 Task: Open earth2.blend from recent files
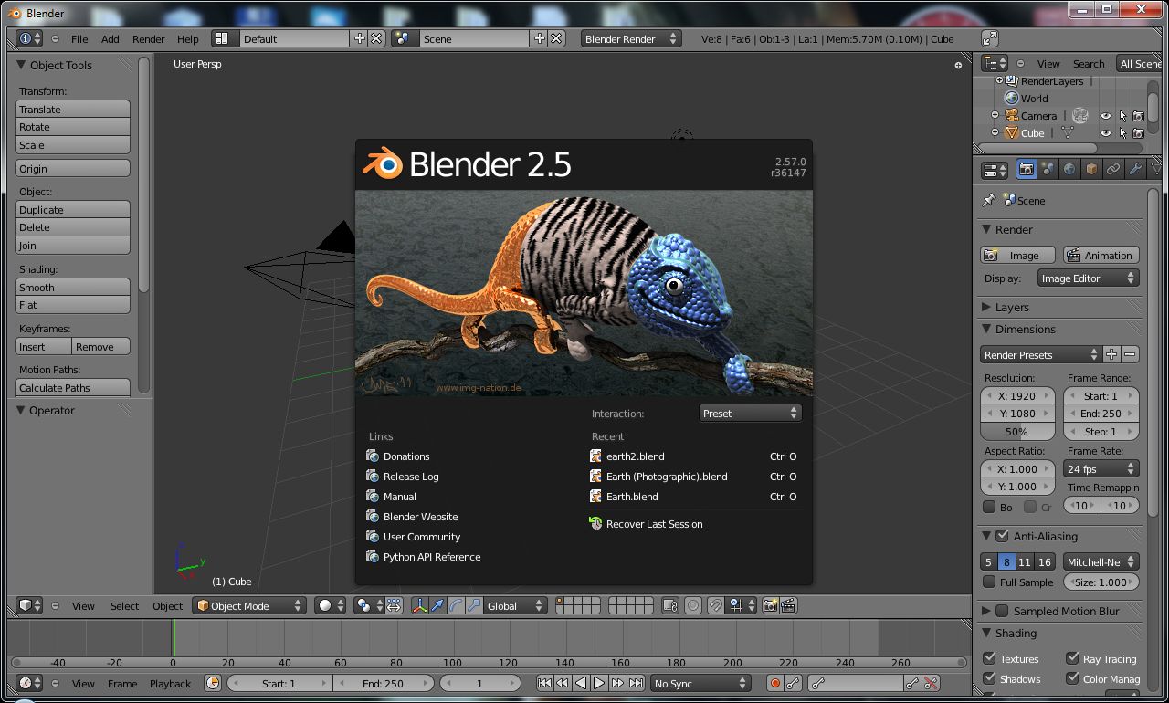pyautogui.click(x=695, y=456)
